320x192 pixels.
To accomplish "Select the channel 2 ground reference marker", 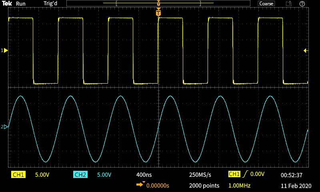I will click(x=5, y=127).
